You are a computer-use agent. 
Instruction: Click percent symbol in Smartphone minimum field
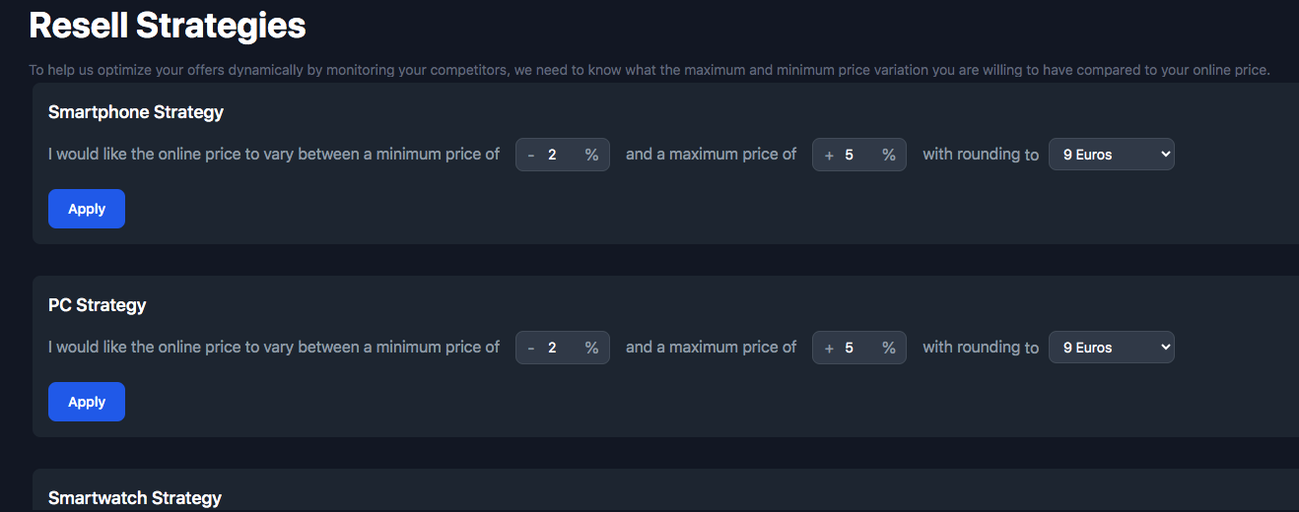tap(591, 155)
